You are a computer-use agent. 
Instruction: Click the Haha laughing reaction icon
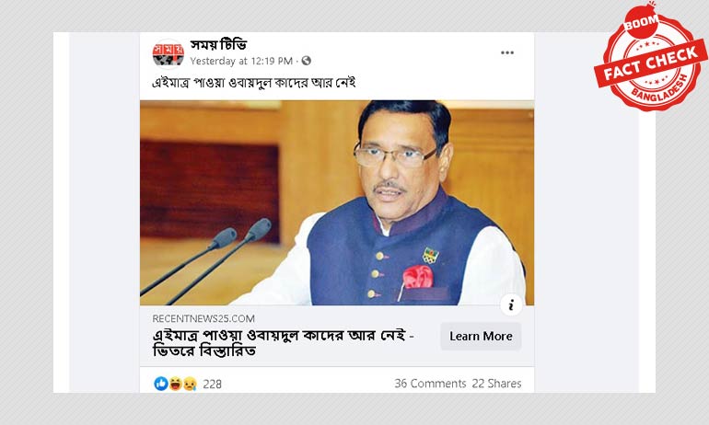click(176, 384)
